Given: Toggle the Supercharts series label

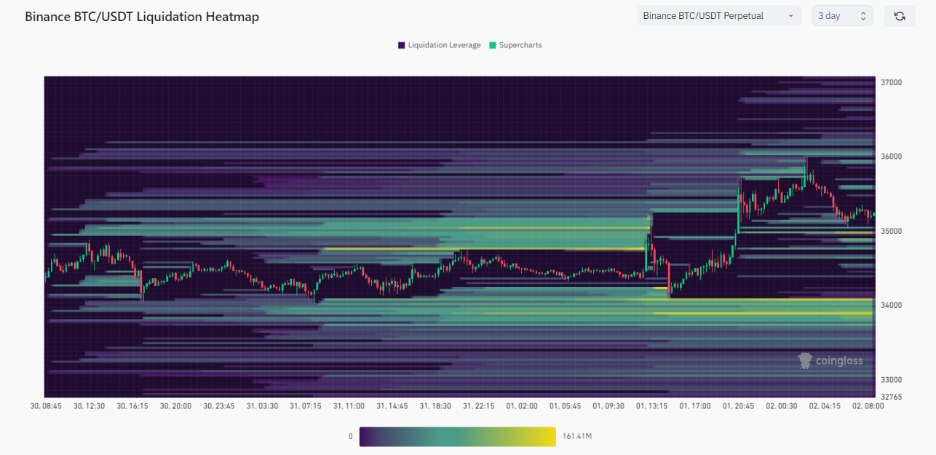Looking at the screenshot, I should (x=520, y=45).
